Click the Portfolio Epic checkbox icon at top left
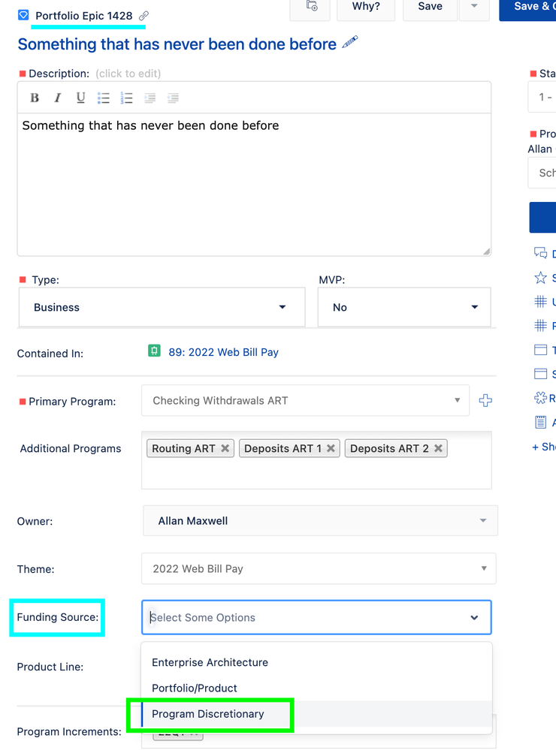The width and height of the screenshot is (556, 750). pyautogui.click(x=23, y=15)
